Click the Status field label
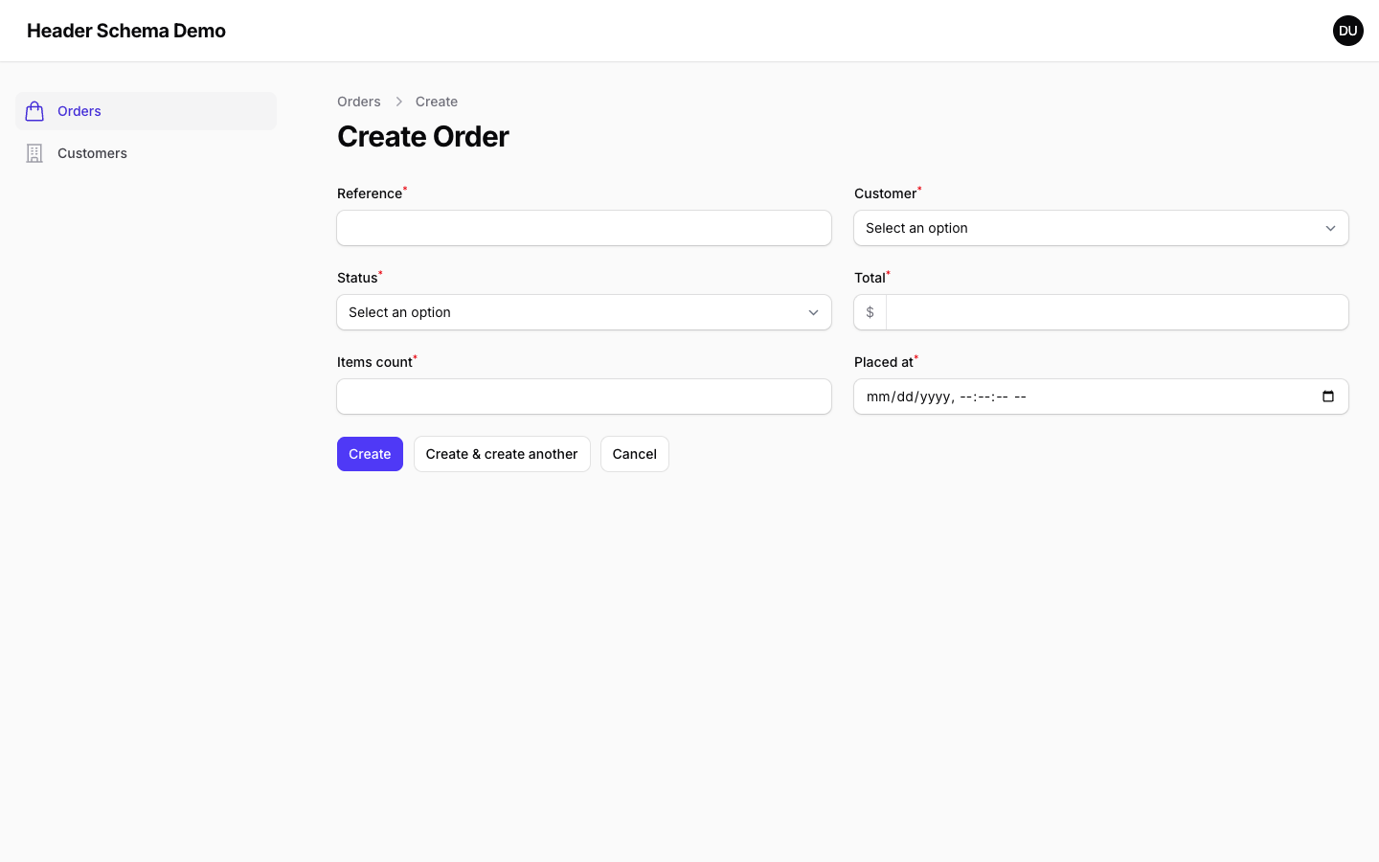The width and height of the screenshot is (1379, 862). point(357,278)
